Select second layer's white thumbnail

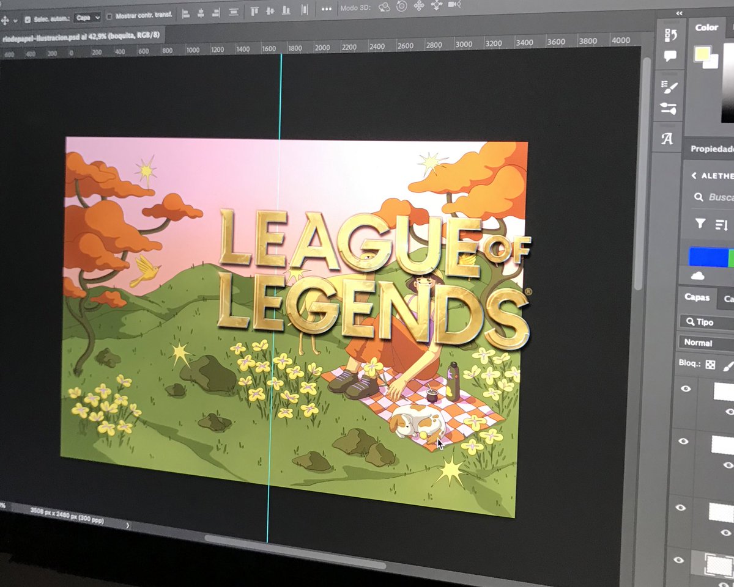click(722, 445)
